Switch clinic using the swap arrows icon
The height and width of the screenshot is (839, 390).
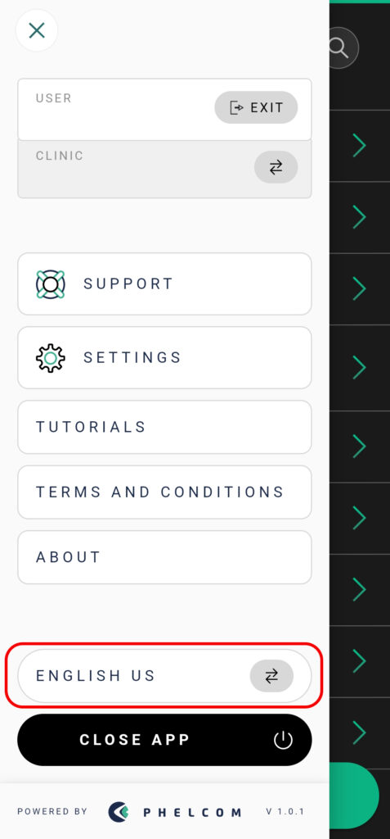coord(276,167)
